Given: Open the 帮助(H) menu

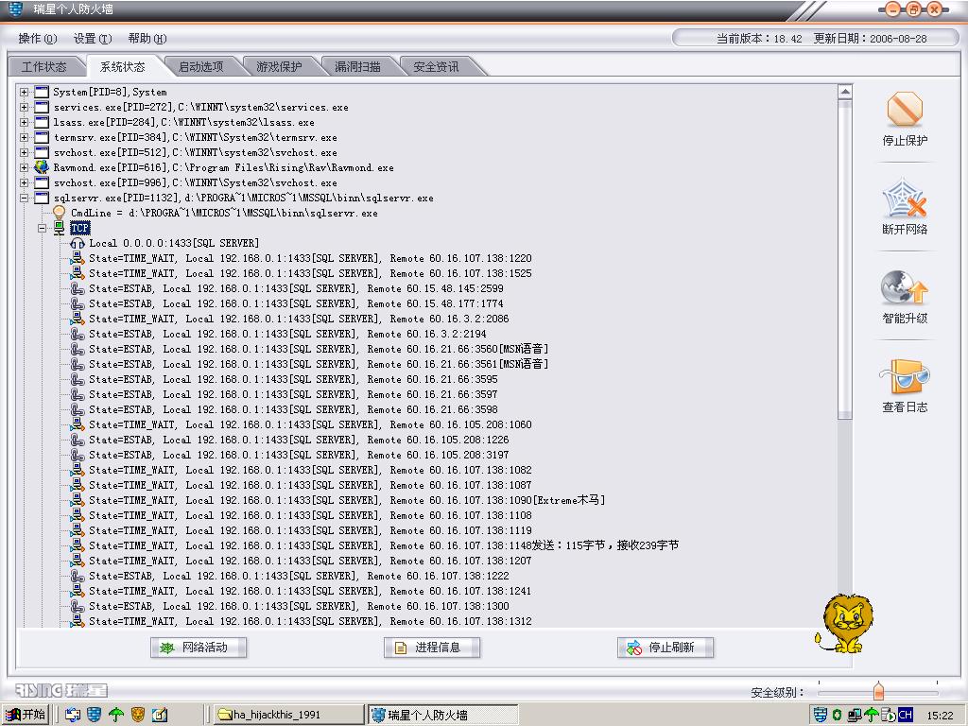Looking at the screenshot, I should pos(147,38).
